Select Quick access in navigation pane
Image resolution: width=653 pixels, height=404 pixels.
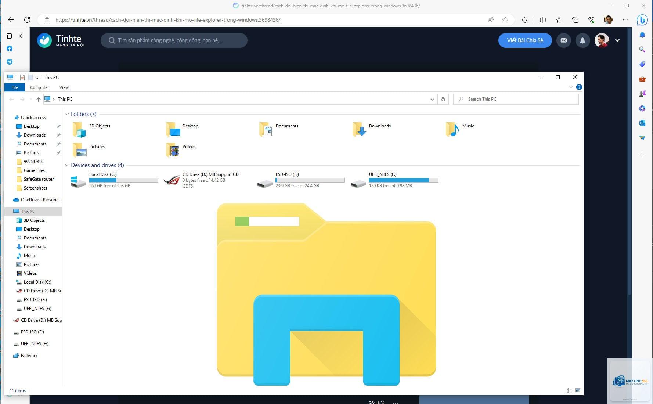click(x=33, y=118)
